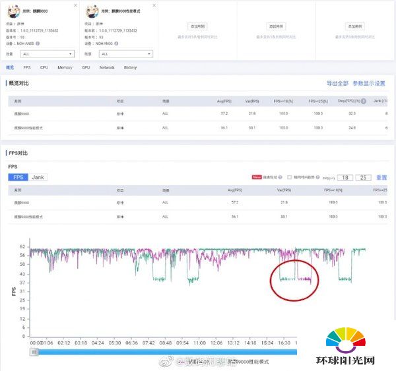Switch to the GPU tab
The height and width of the screenshot is (371, 396).
(x=86, y=67)
